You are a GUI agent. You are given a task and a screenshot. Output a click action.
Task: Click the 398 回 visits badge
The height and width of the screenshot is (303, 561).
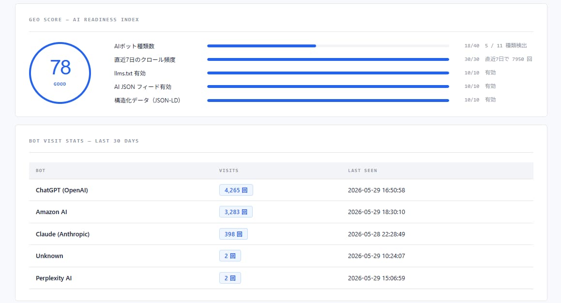pyautogui.click(x=233, y=234)
